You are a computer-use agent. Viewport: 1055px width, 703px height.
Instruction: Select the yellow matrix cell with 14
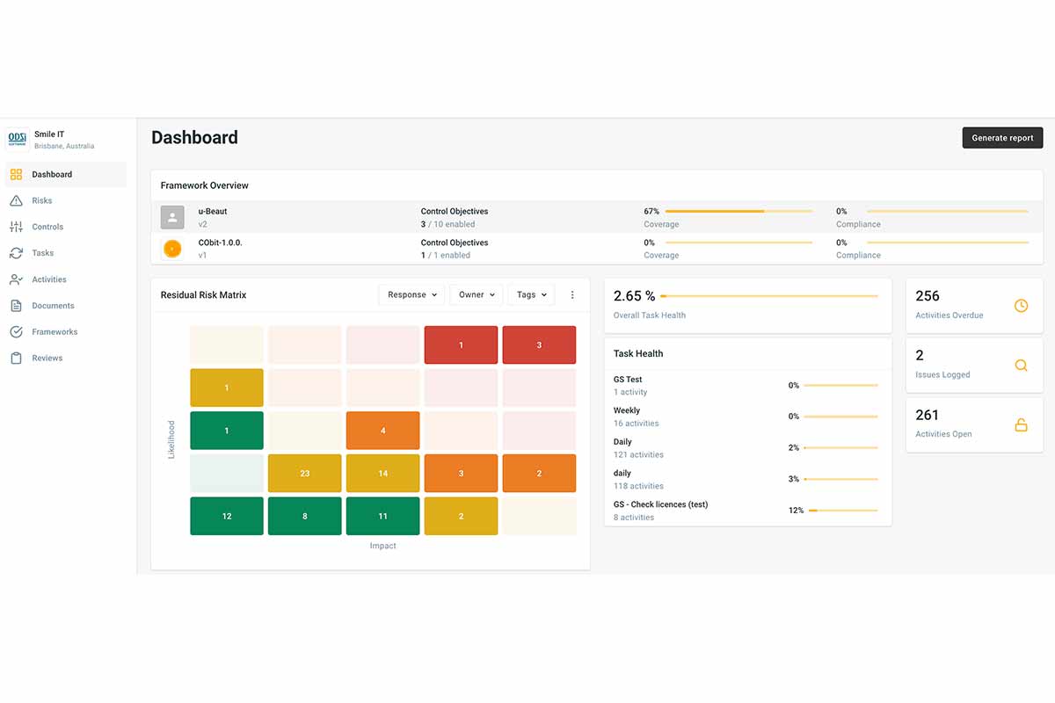[x=382, y=474]
